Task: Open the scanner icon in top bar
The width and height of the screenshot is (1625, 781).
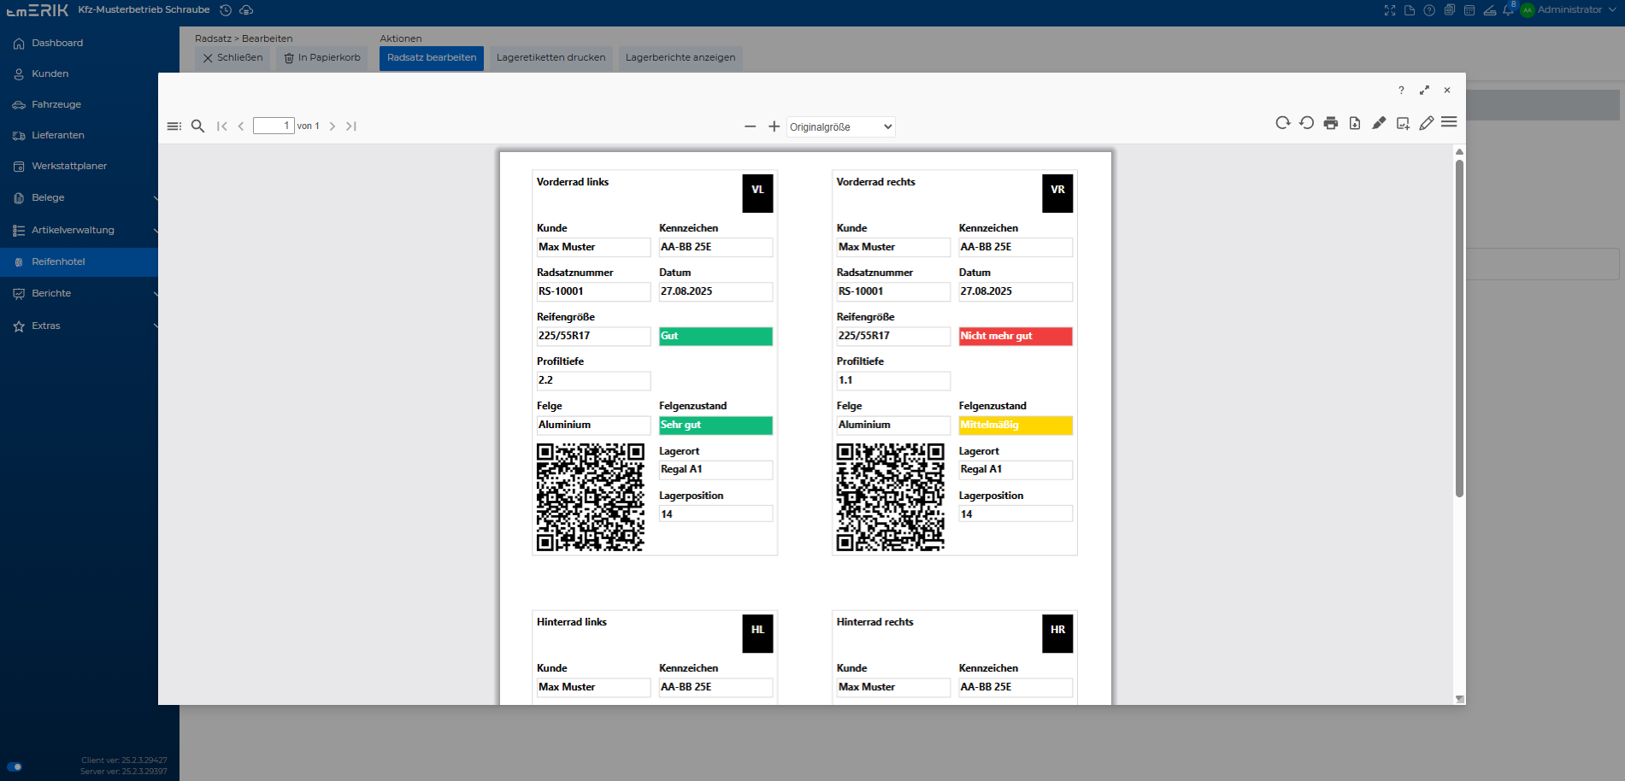Action: click(1490, 10)
